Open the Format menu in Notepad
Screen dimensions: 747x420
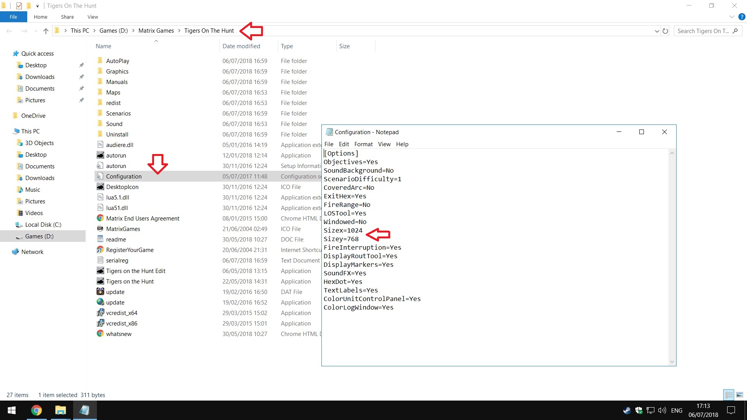click(363, 144)
